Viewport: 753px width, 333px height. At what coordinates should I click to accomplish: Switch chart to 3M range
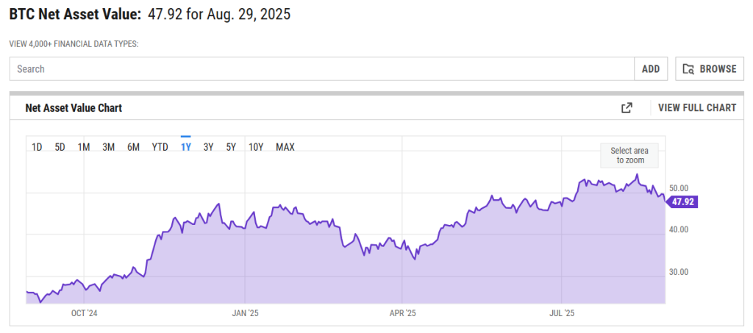108,147
